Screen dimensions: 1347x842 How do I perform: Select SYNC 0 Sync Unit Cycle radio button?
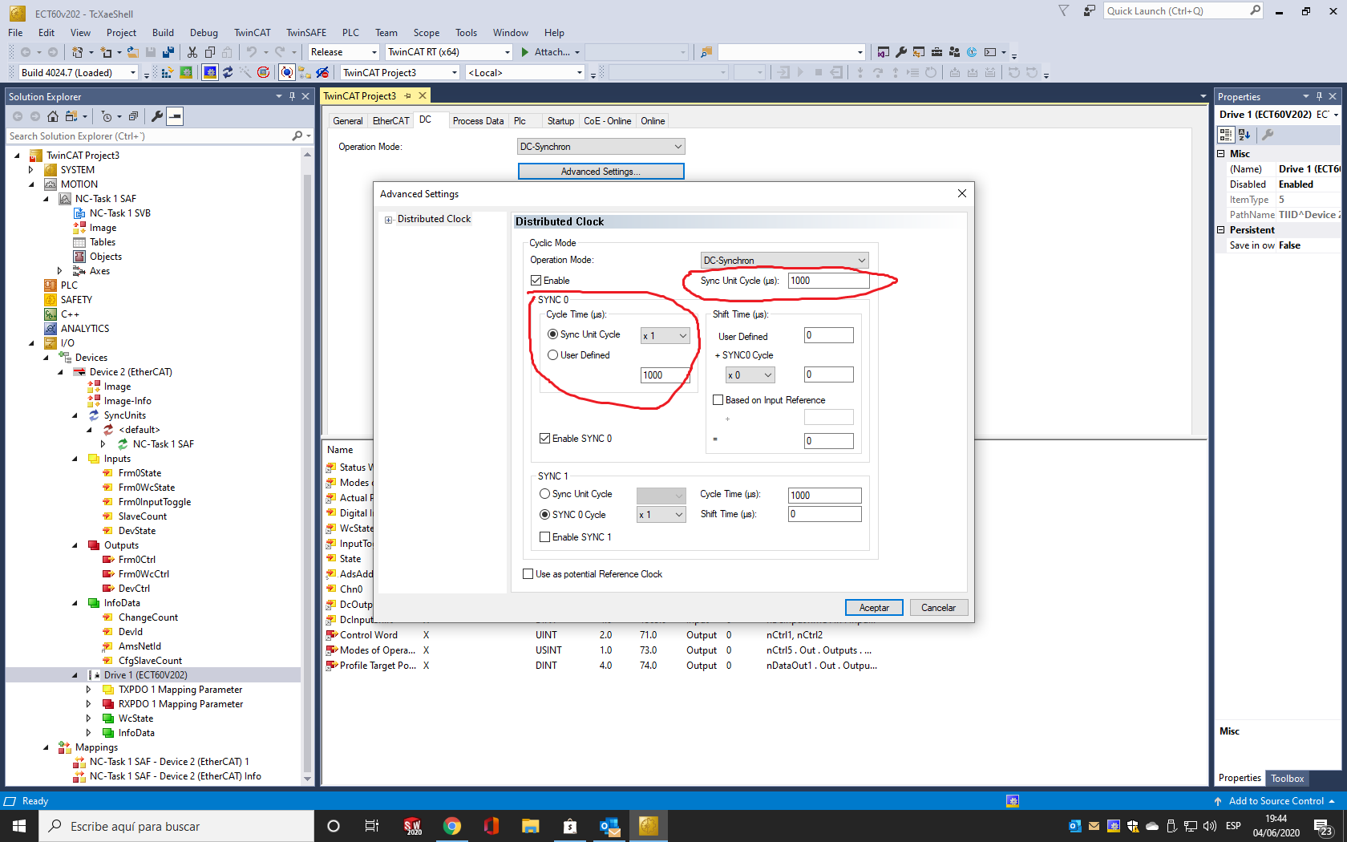(552, 334)
